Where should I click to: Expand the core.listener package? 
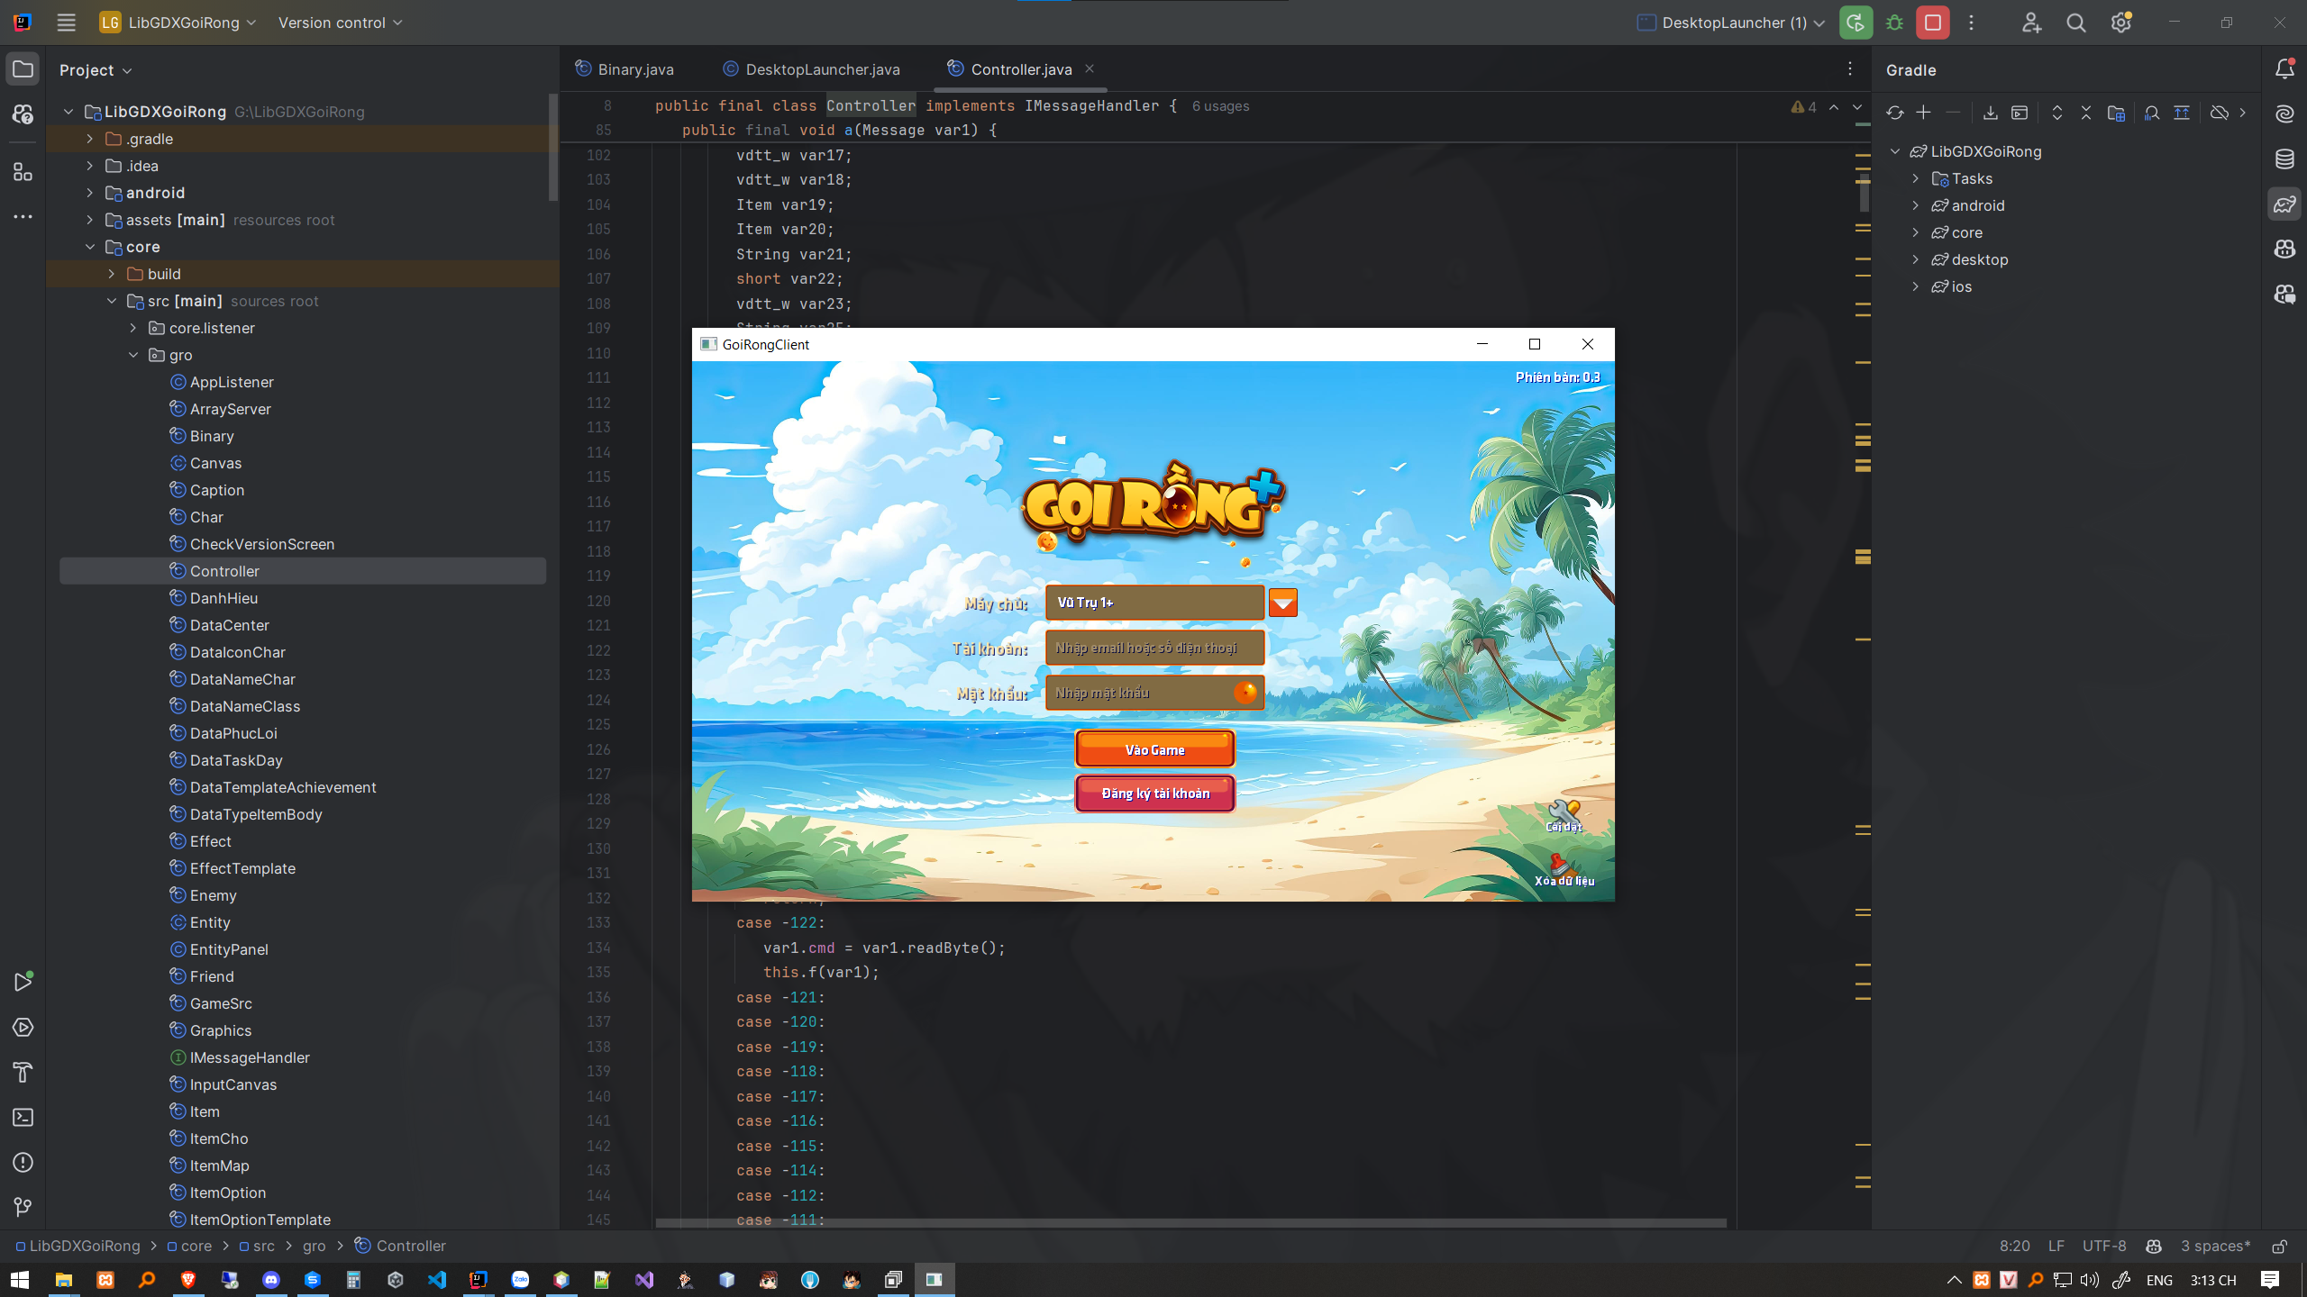pyautogui.click(x=132, y=328)
